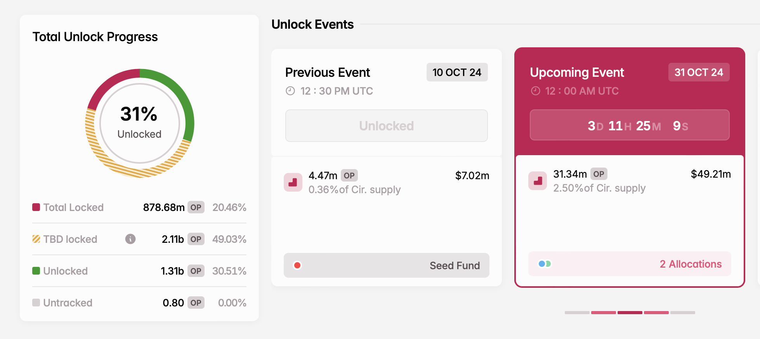This screenshot has height=339, width=760.
Task: Click the Upcoming Event clock icon
Action: point(536,91)
